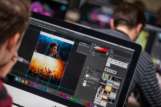Open the Window menu
The width and height of the screenshot is (161, 107).
click(61, 27)
